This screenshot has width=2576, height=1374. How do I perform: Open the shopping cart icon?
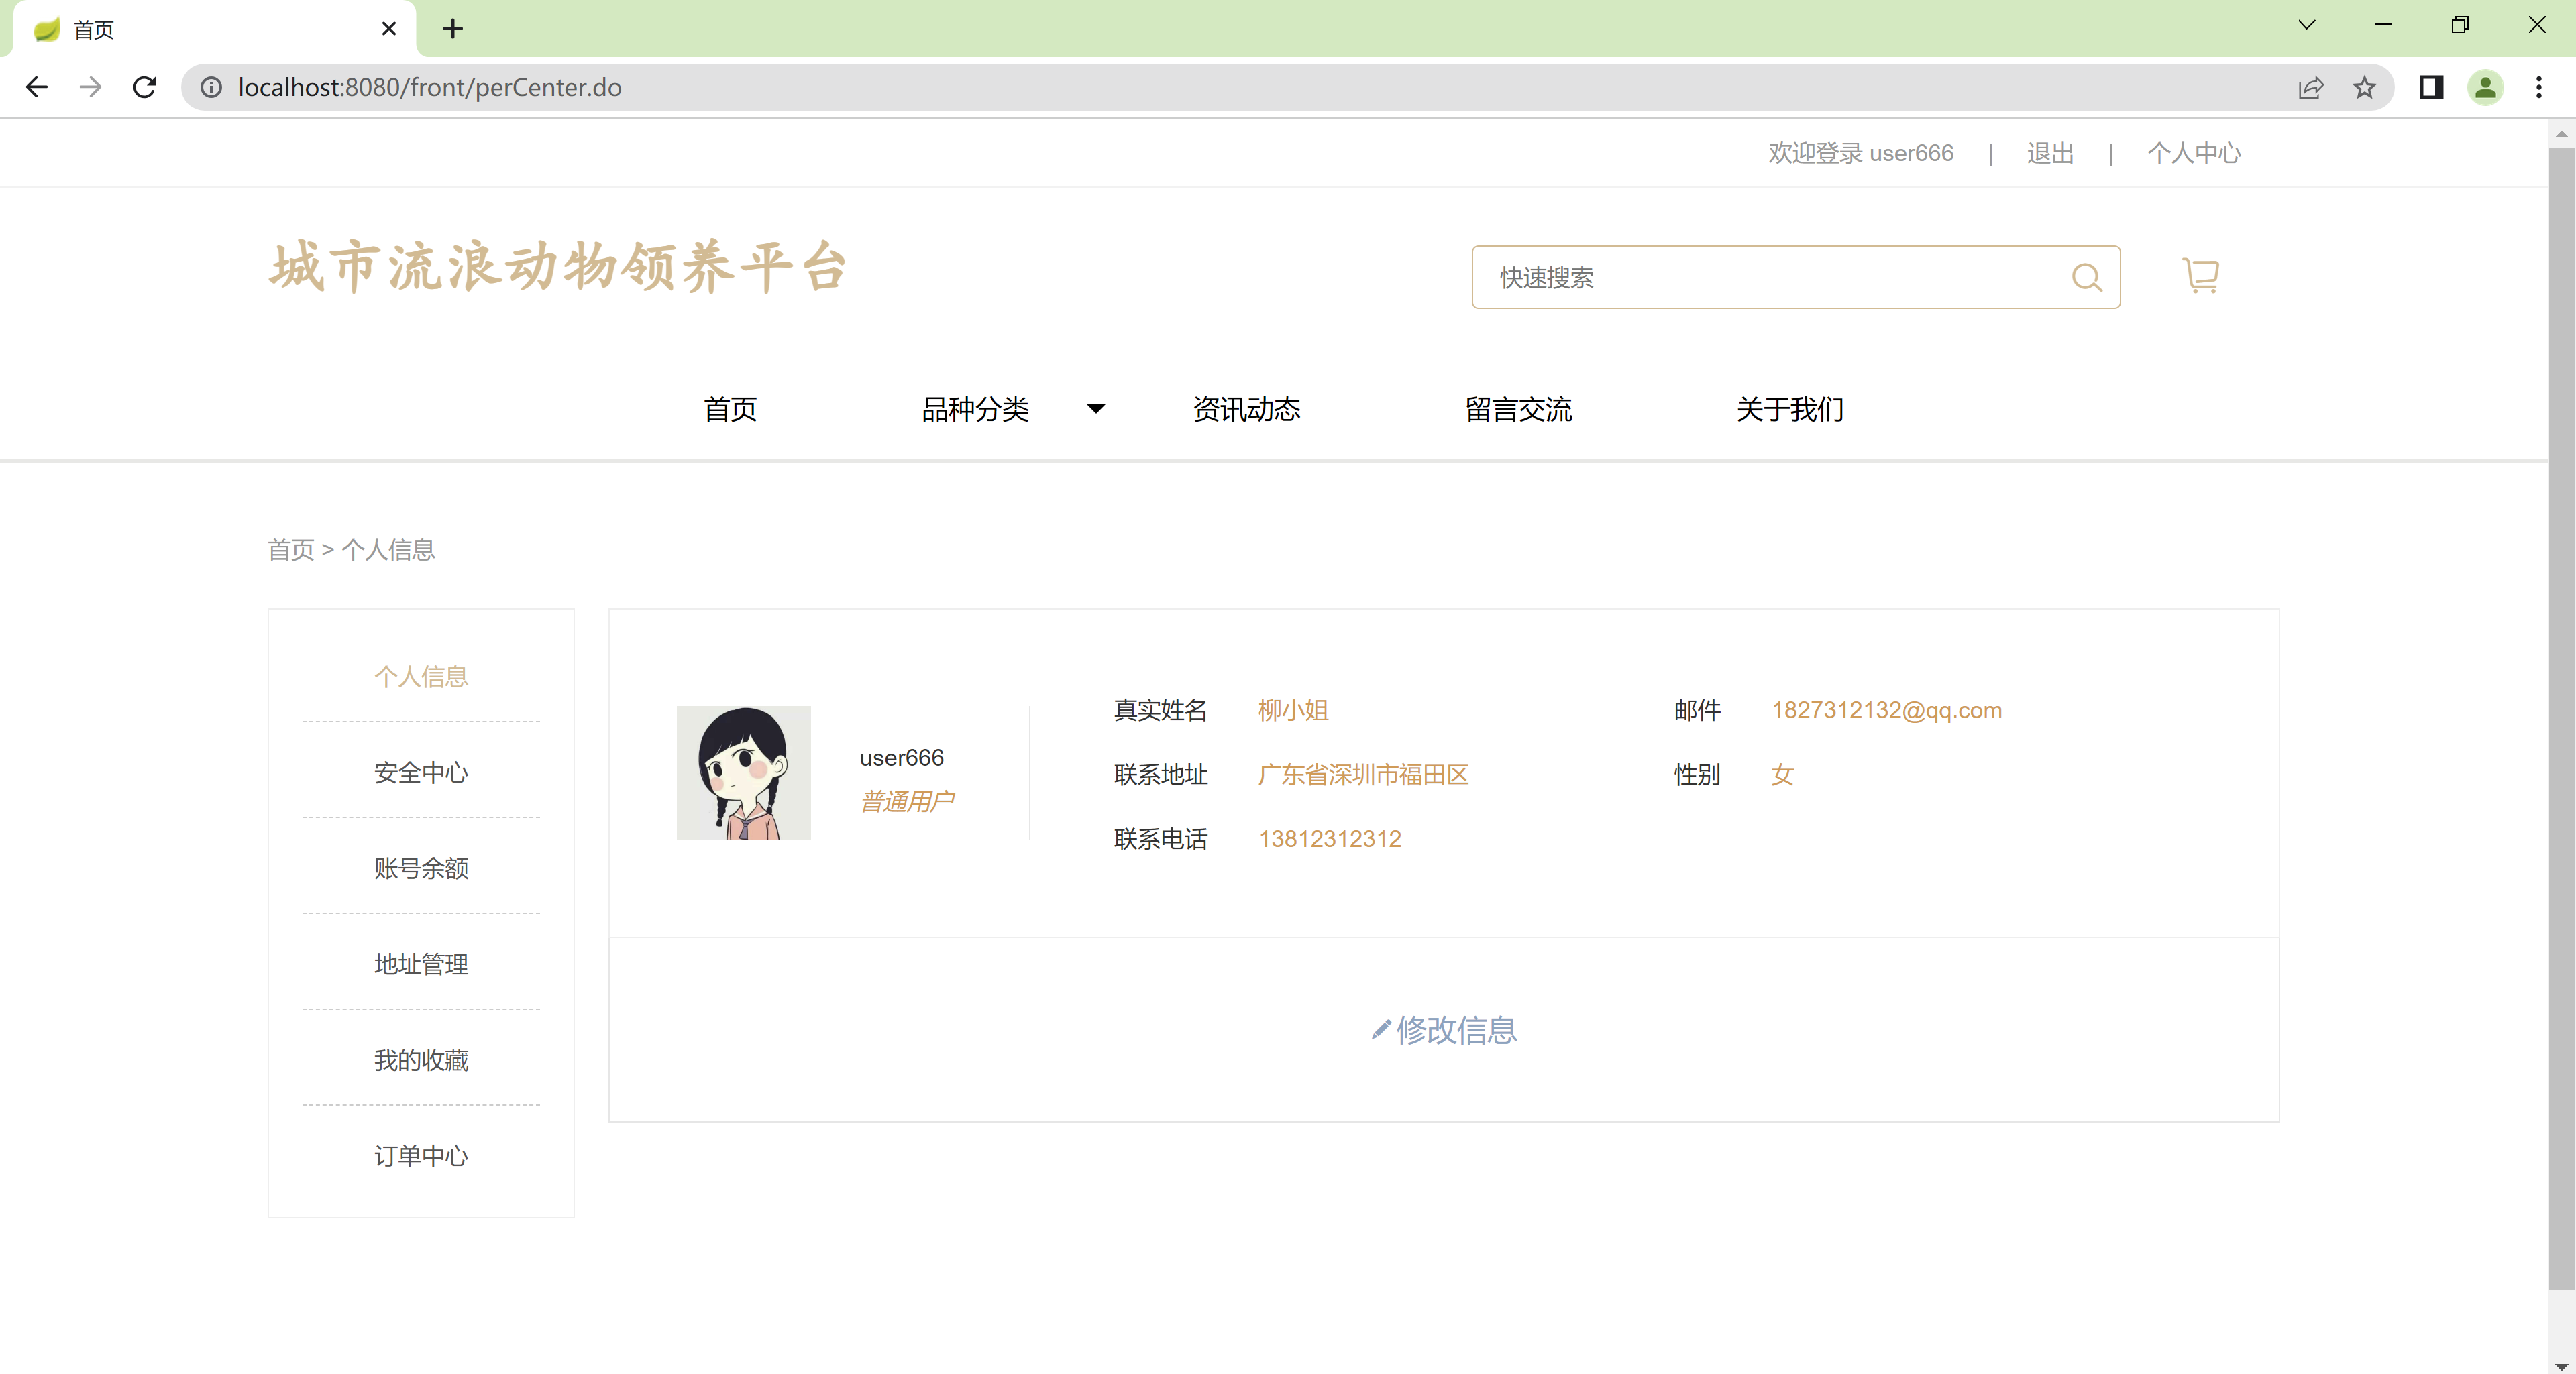2200,275
